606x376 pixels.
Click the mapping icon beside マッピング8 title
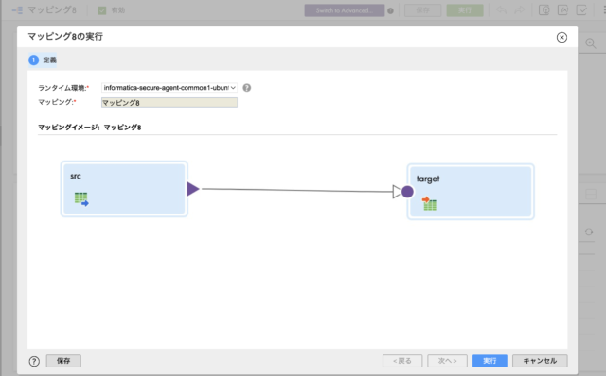[x=17, y=10]
